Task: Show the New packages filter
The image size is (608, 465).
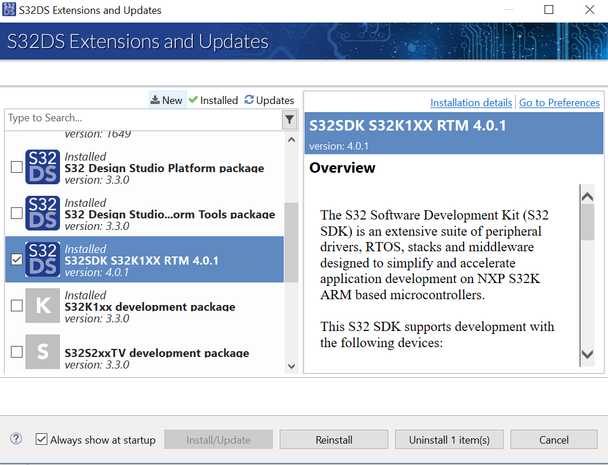Action: [x=167, y=100]
